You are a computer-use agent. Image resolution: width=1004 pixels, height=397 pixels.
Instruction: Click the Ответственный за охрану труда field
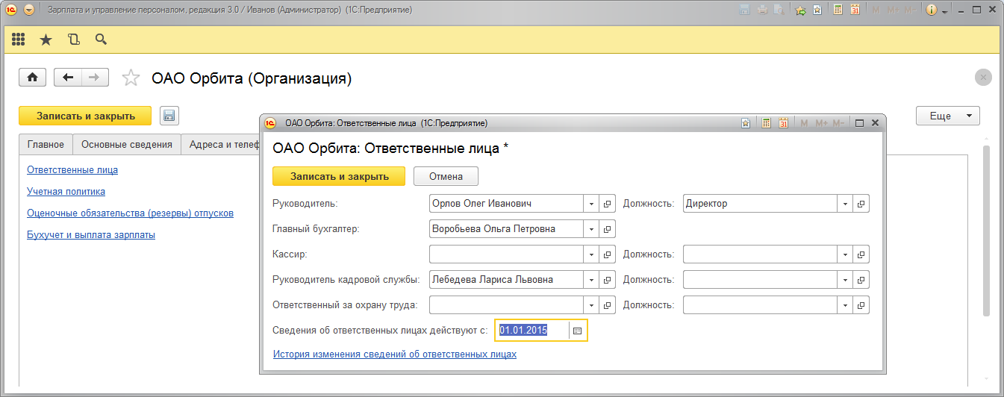(x=505, y=305)
